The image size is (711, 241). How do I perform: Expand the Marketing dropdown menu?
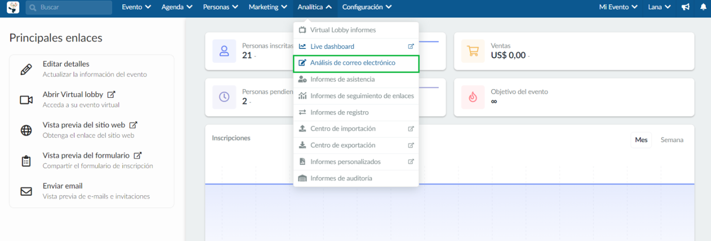tap(268, 7)
